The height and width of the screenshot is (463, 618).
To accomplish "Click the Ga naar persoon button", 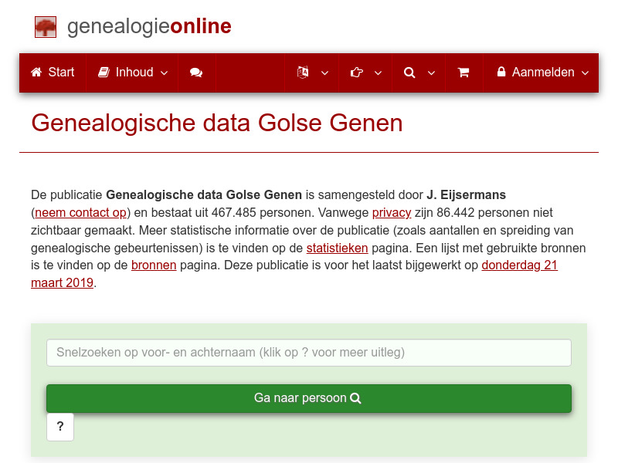I will [309, 398].
